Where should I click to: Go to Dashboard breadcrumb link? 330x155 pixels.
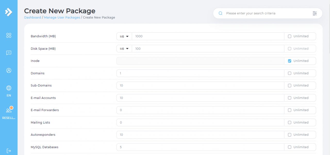32,18
